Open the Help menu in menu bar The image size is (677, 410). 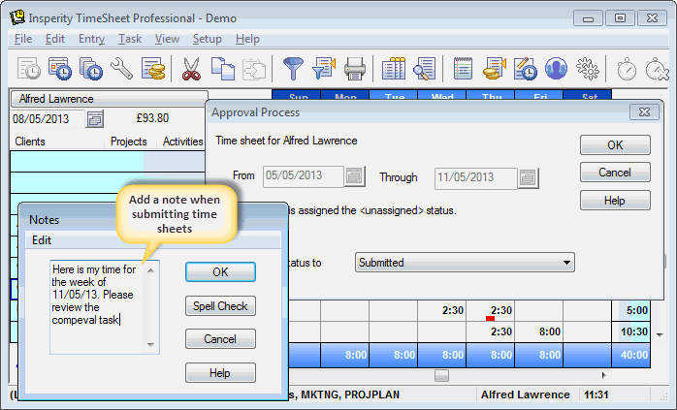pos(247,39)
